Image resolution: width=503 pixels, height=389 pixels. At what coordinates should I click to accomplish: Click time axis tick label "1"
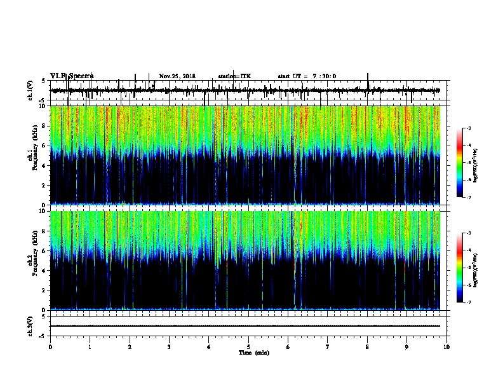click(90, 346)
